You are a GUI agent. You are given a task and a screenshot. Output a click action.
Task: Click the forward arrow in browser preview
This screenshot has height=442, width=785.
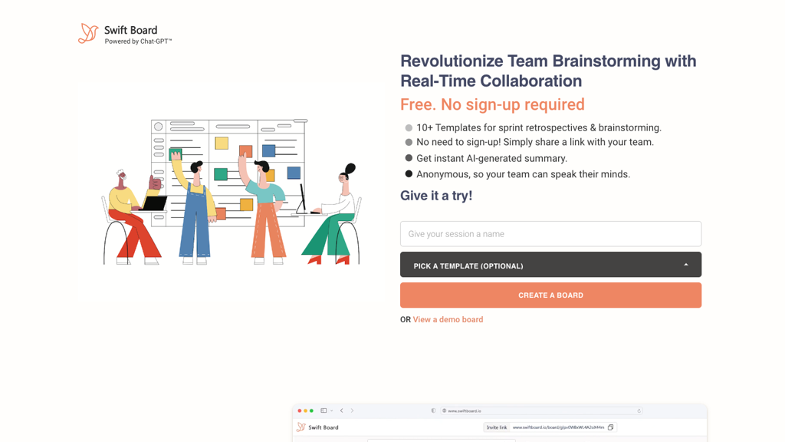pos(353,411)
